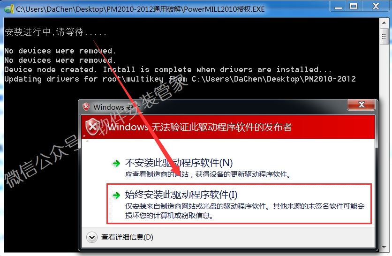
Task: Close the Windows 安全 dialog
Action: click(361, 105)
